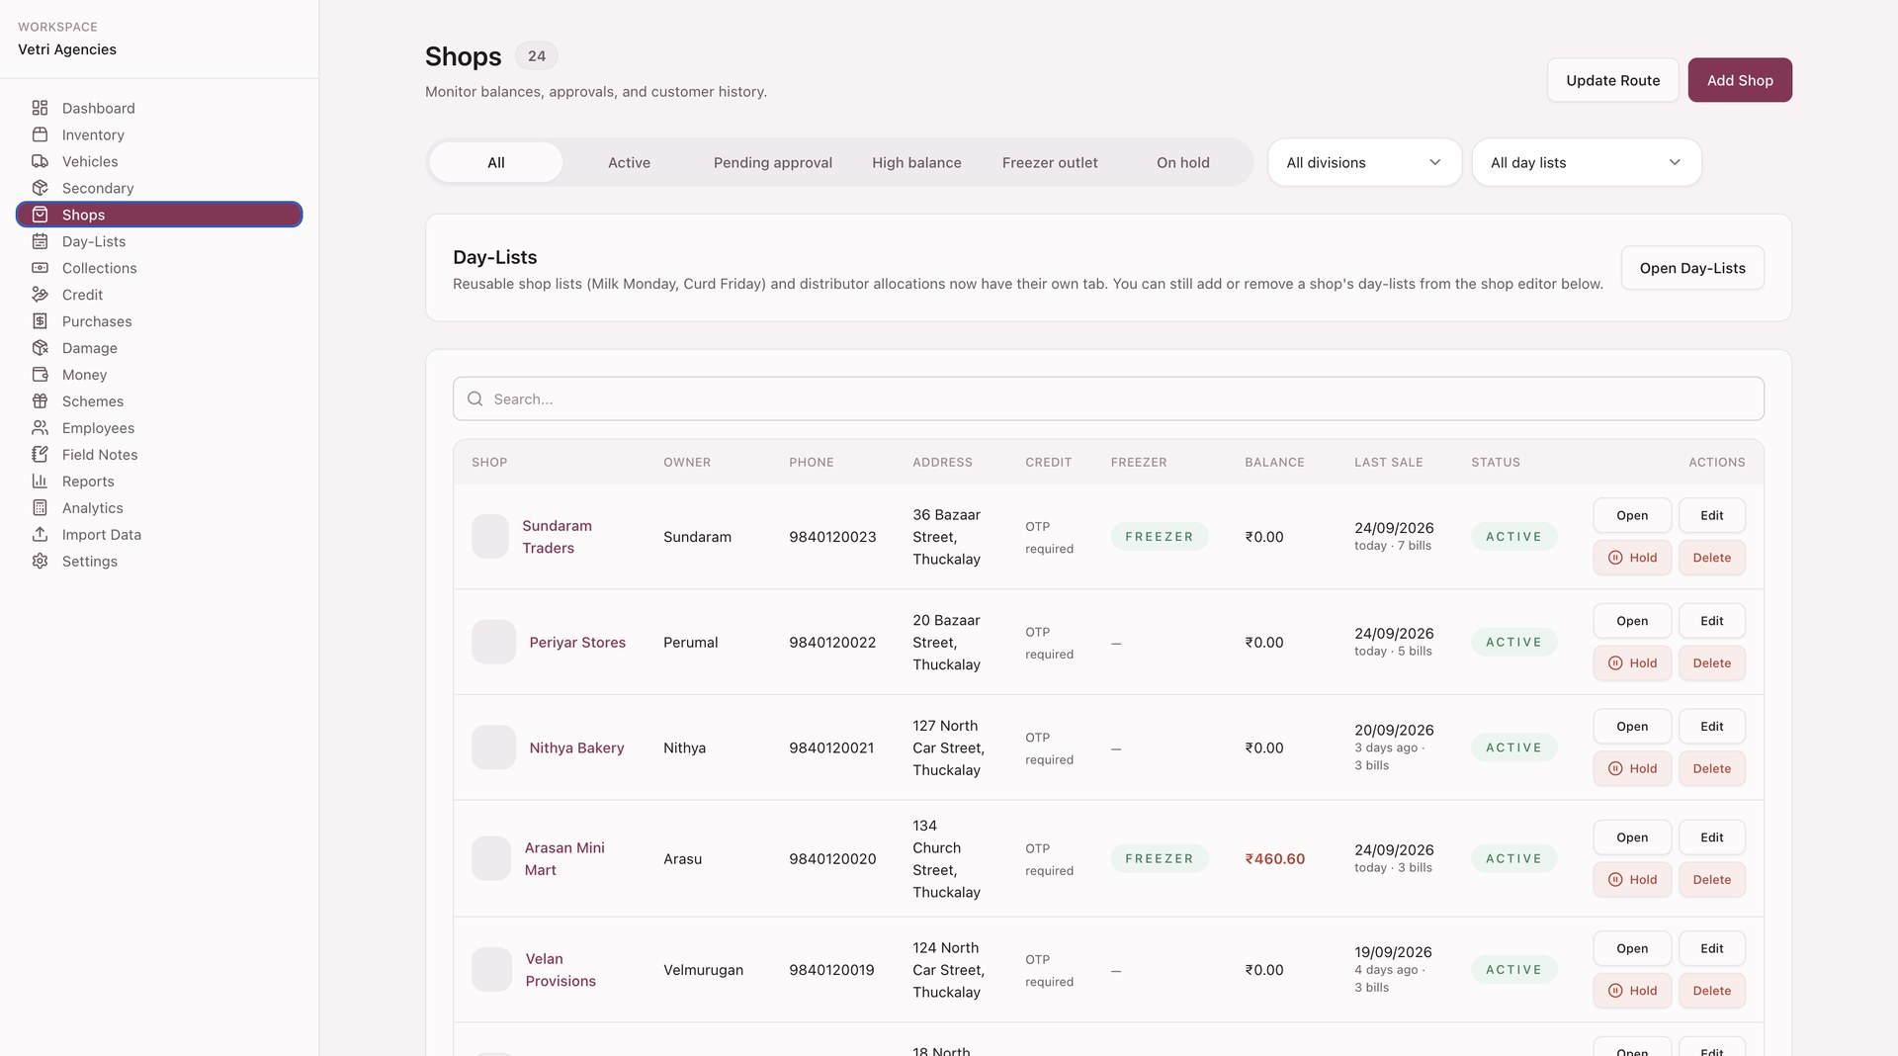
Task: Click the BALANCE column header
Action: tap(1274, 463)
